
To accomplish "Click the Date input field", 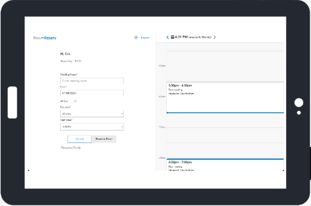I will [x=92, y=93].
